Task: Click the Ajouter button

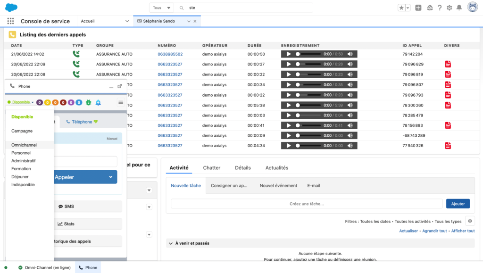Action: [x=458, y=204]
